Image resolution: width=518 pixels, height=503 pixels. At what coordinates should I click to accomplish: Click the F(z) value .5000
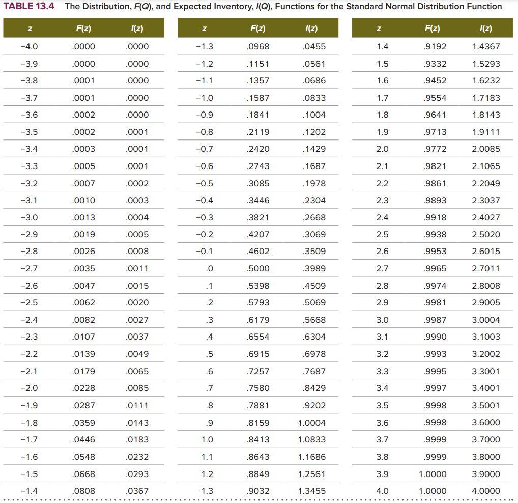(257, 268)
